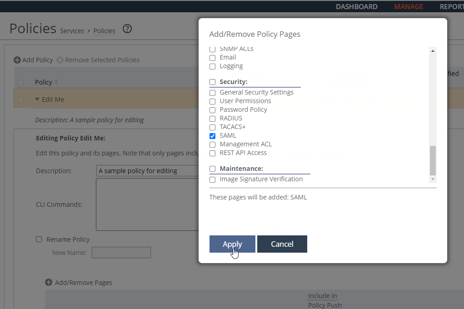Click the help question mark icon
Image resolution: width=464 pixels, height=309 pixels.
(127, 29)
